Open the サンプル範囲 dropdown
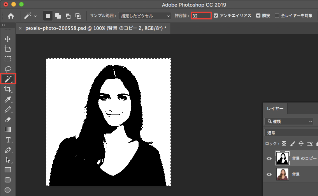 144,16
